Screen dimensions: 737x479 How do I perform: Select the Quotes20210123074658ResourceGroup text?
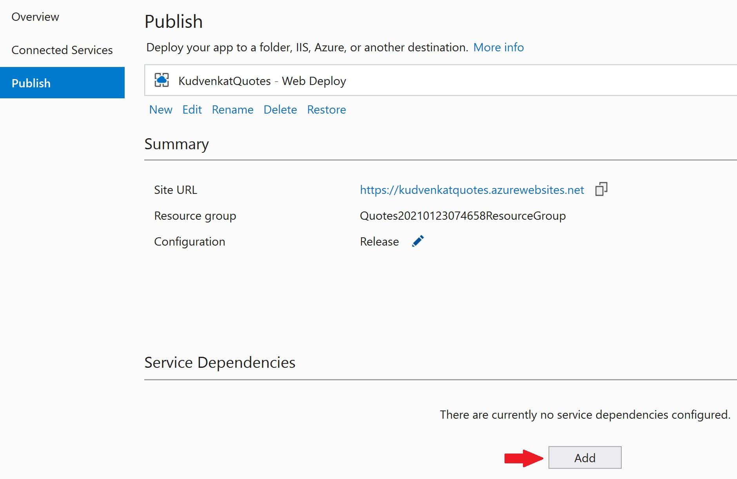pos(463,216)
